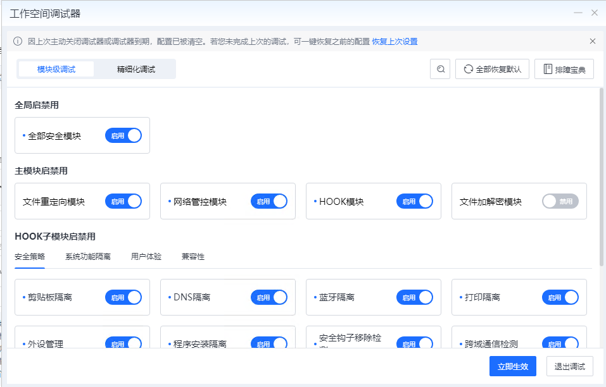Viewport: 606px width, 387px height.
Task: Click 立即生效 apply button
Action: pyautogui.click(x=513, y=366)
